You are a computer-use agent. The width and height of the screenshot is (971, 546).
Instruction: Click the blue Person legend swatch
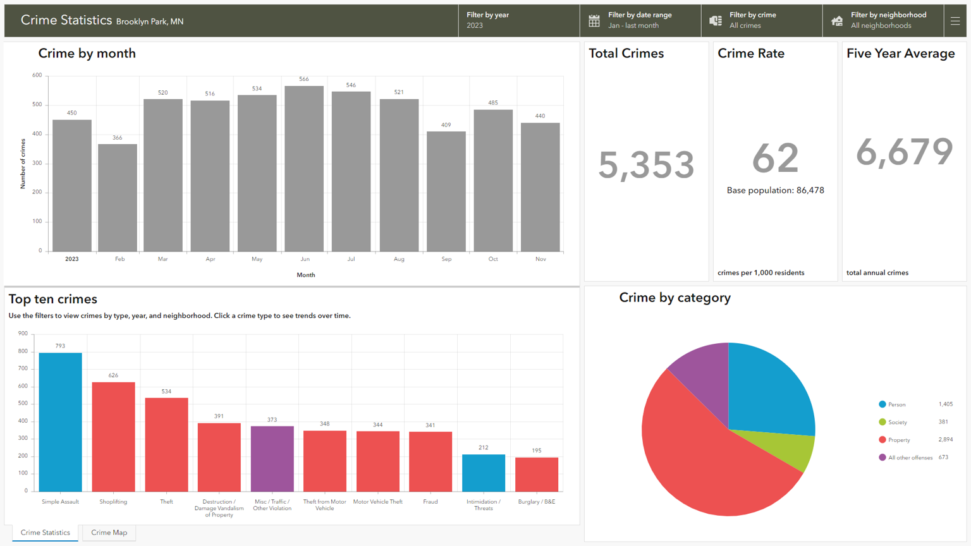tap(882, 404)
